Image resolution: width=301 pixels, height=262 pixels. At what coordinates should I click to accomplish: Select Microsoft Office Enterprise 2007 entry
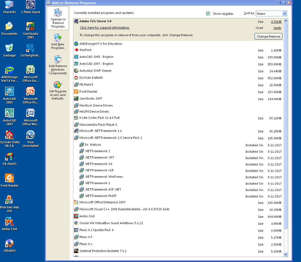(x=102, y=202)
